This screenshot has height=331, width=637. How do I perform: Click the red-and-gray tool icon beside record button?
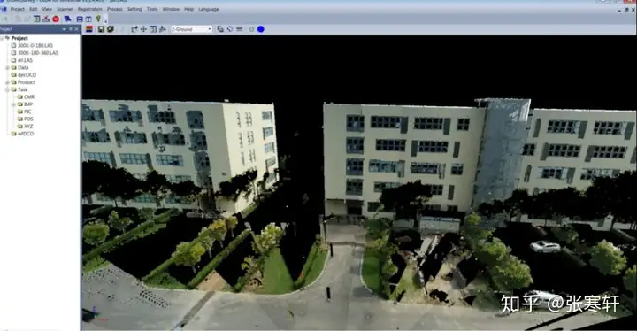coord(46,19)
